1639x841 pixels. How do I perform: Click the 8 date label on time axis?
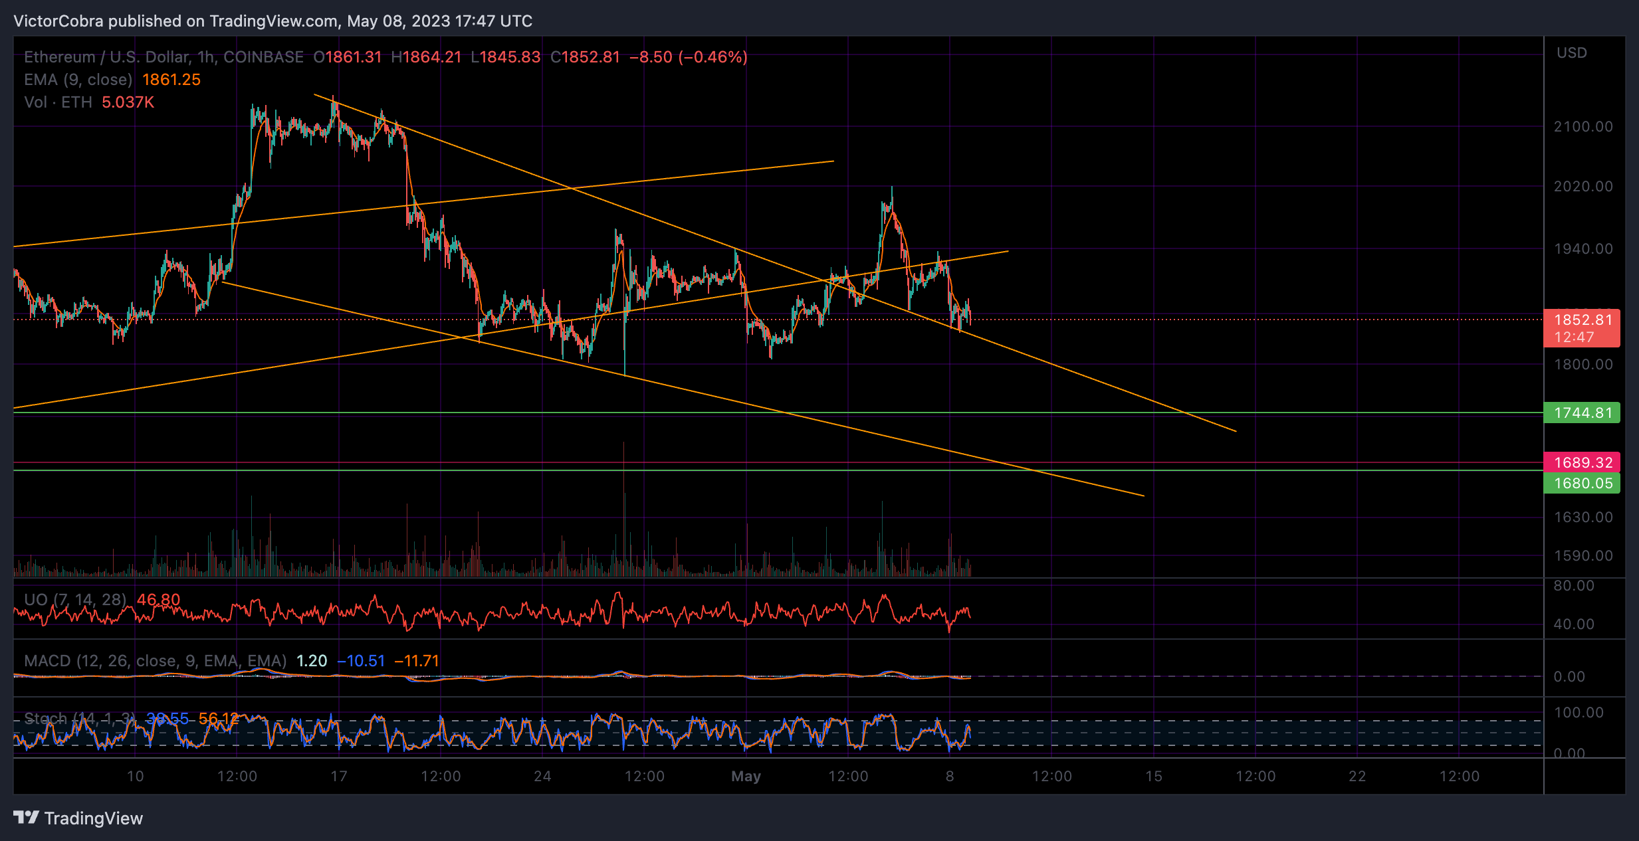tap(950, 776)
